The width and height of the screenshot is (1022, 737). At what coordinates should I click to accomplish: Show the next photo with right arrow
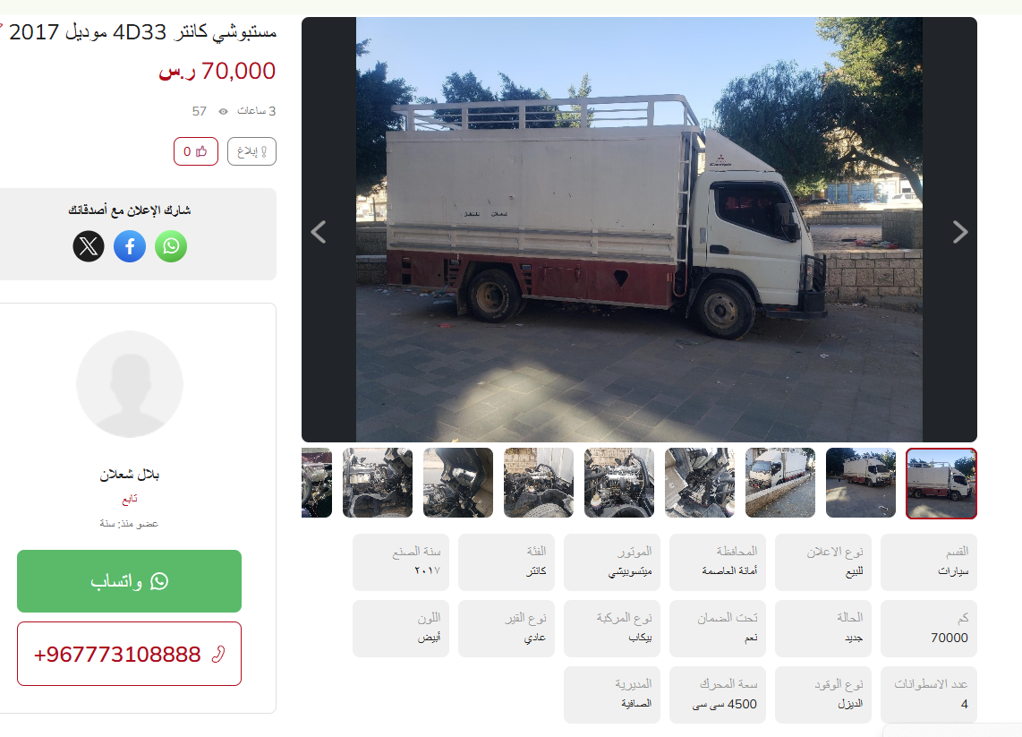tap(959, 232)
